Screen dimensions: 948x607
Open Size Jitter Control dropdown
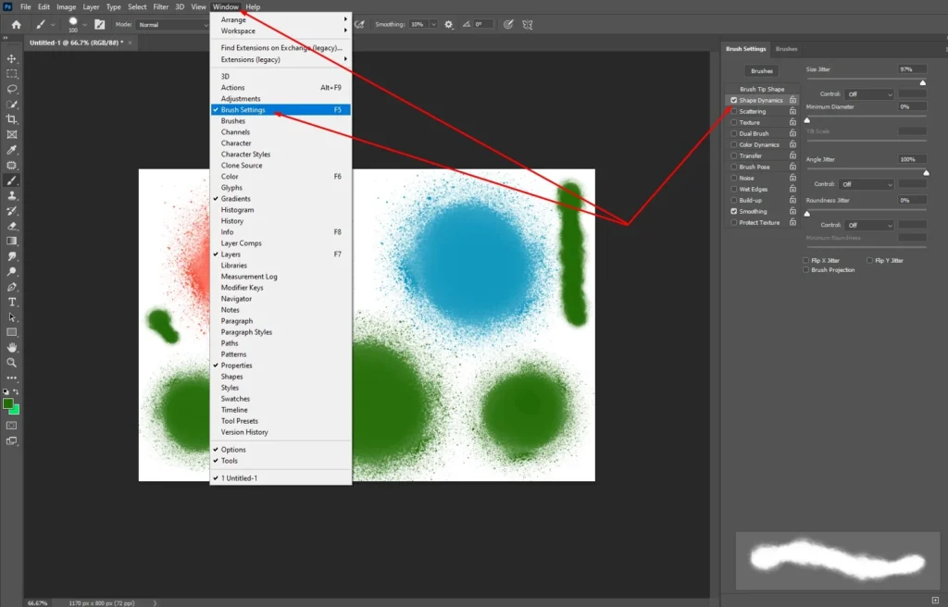[x=869, y=94]
